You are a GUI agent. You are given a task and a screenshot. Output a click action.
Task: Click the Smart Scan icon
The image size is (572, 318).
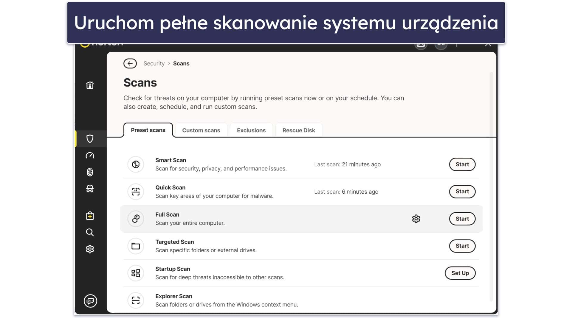click(136, 164)
